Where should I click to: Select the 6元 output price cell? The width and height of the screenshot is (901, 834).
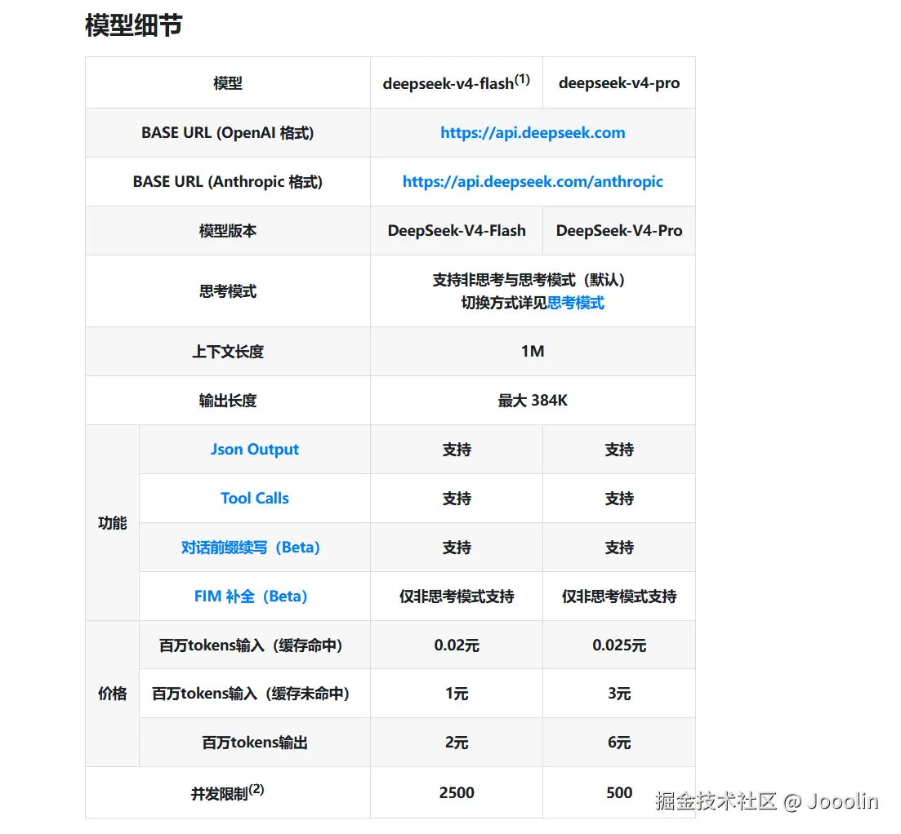[x=619, y=743]
